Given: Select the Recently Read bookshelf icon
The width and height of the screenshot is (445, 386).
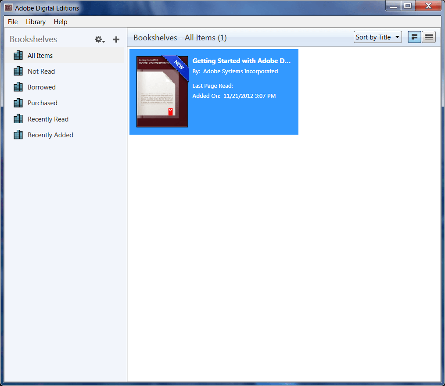Looking at the screenshot, I should 18,119.
